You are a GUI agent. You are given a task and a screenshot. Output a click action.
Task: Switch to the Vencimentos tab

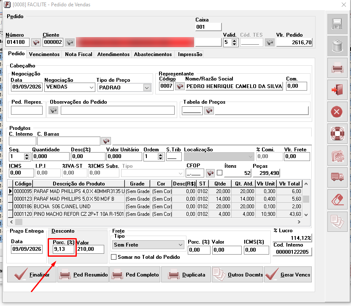(44, 54)
